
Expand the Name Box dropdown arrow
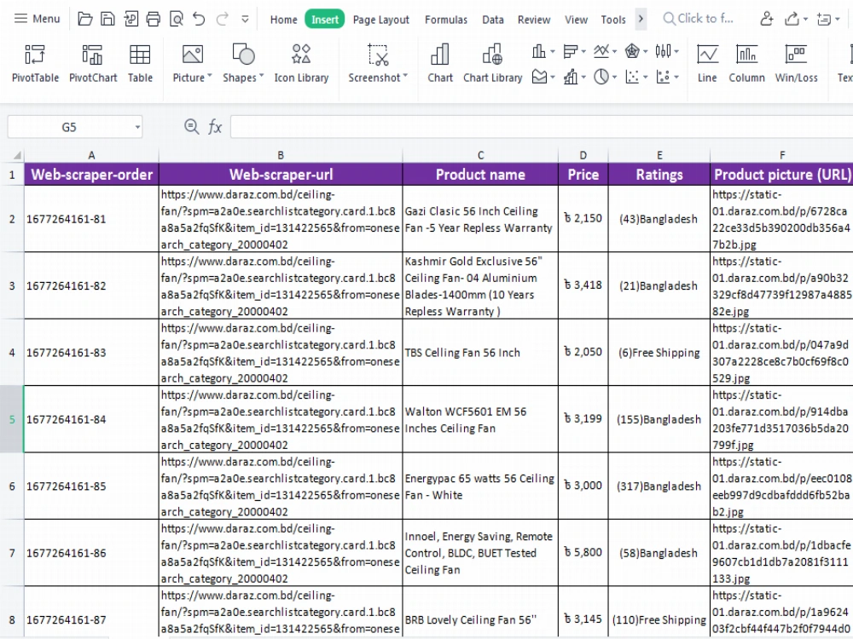(x=137, y=128)
